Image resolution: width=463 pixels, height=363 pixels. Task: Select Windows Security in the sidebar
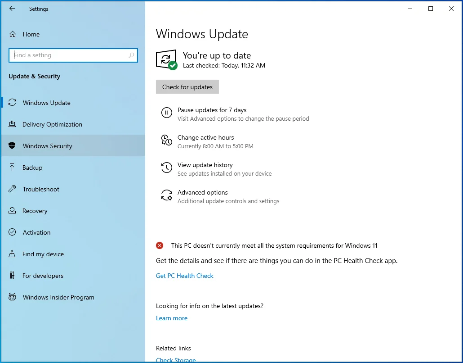[x=73, y=145]
